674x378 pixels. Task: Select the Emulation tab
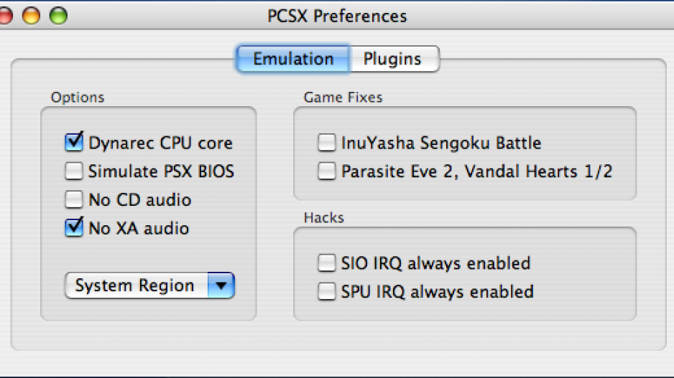293,59
